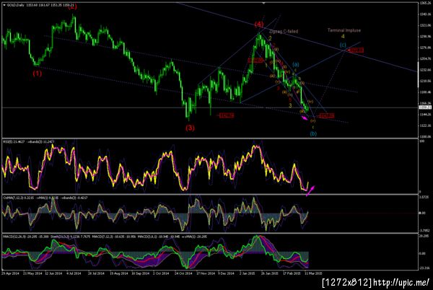Viewport: 433px width, 290px height.
Task: Click the 11 Mar 2015 date label
Action: point(313,273)
